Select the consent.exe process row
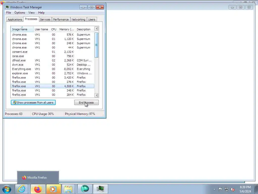 pyautogui.click(x=52, y=52)
